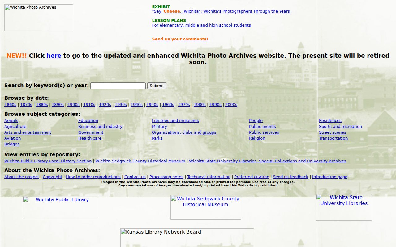View Wichita Public Library Local History entries
This screenshot has height=247, width=396.
pyautogui.click(x=48, y=161)
